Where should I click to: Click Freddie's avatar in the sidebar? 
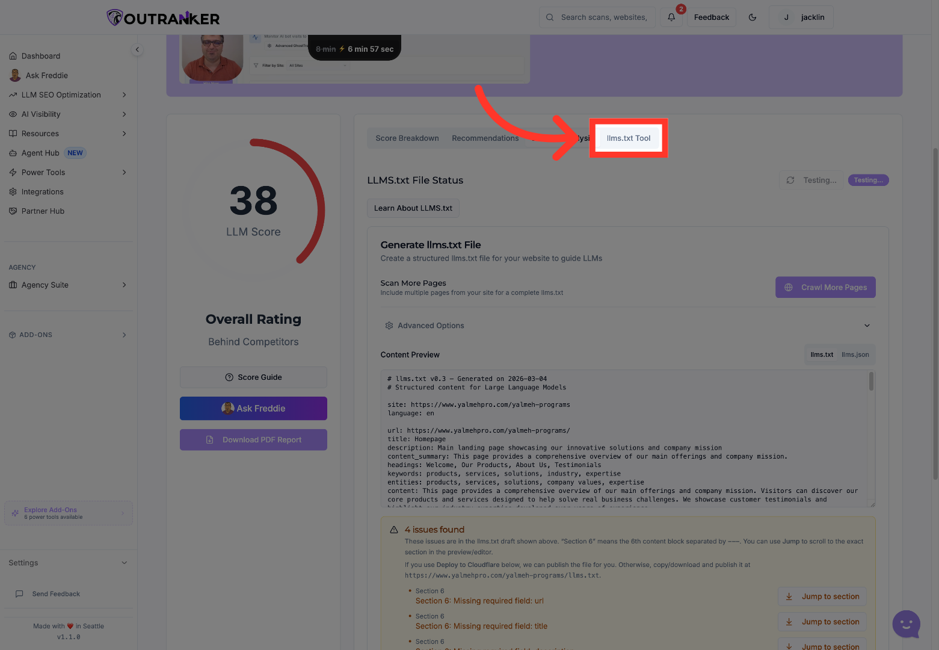pyautogui.click(x=15, y=75)
